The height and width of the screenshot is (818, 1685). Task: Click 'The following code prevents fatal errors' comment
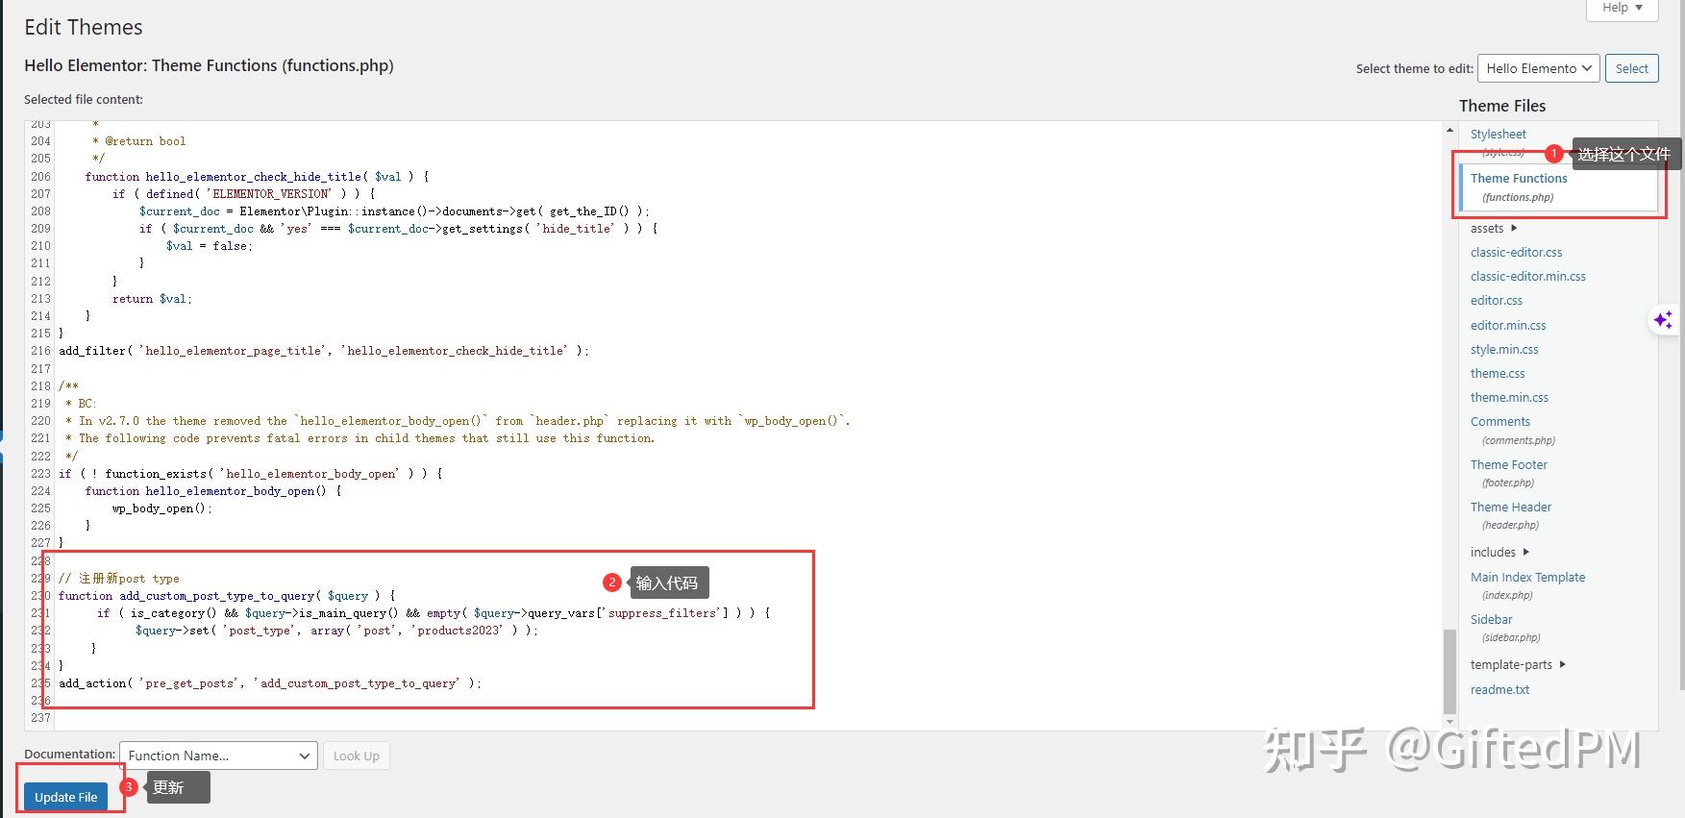(x=360, y=438)
